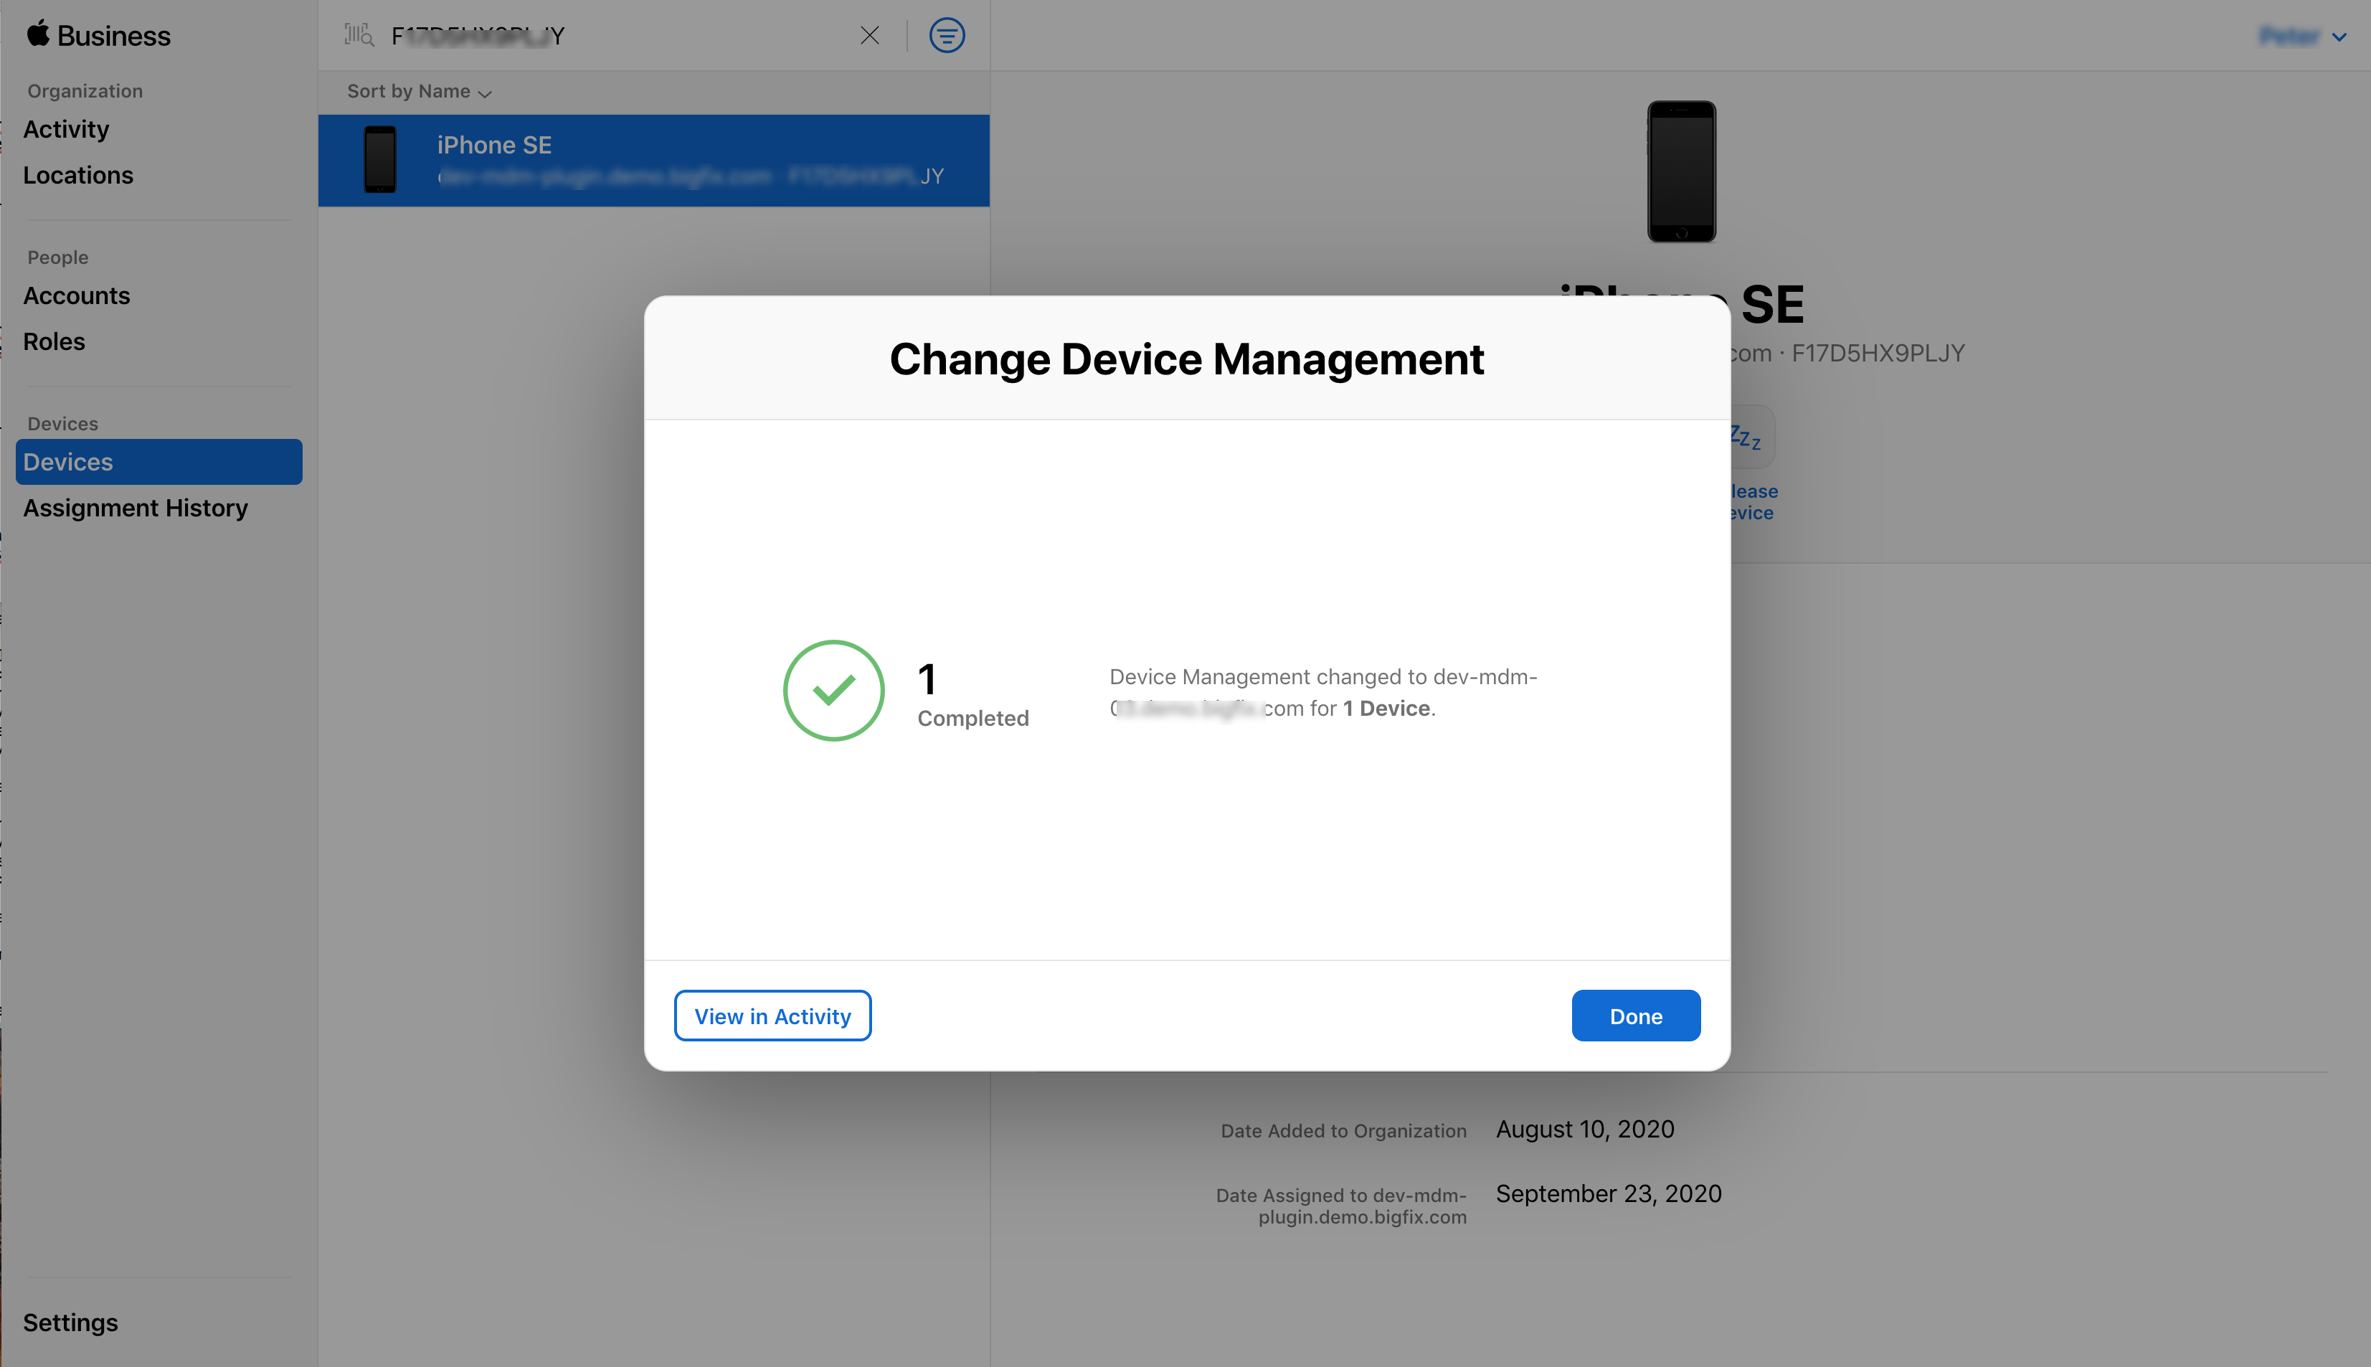Select Roles under People
Screen dimensions: 2371x1367
tap(54, 341)
